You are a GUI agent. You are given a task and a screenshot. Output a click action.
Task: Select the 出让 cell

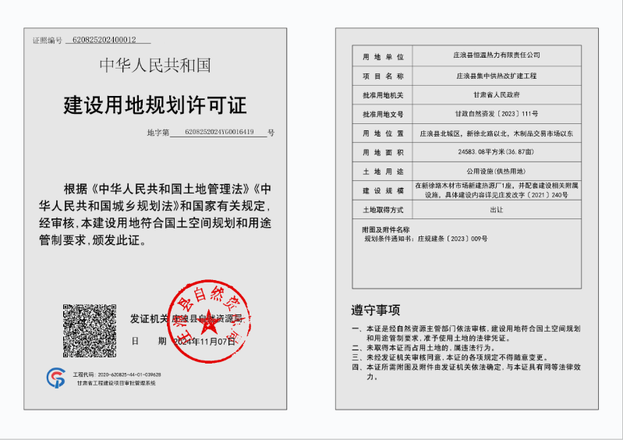pyautogui.click(x=497, y=209)
